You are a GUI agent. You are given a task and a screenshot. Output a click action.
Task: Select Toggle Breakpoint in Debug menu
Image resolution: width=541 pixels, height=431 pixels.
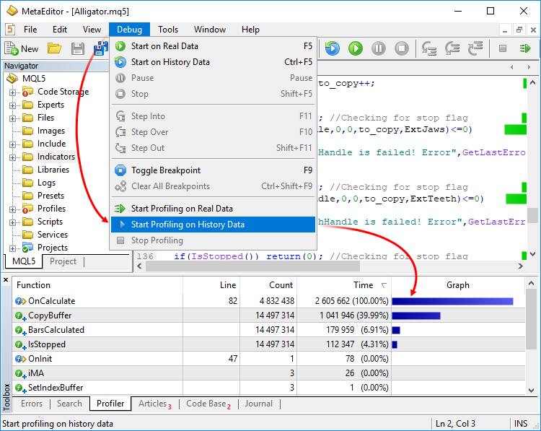click(x=166, y=170)
